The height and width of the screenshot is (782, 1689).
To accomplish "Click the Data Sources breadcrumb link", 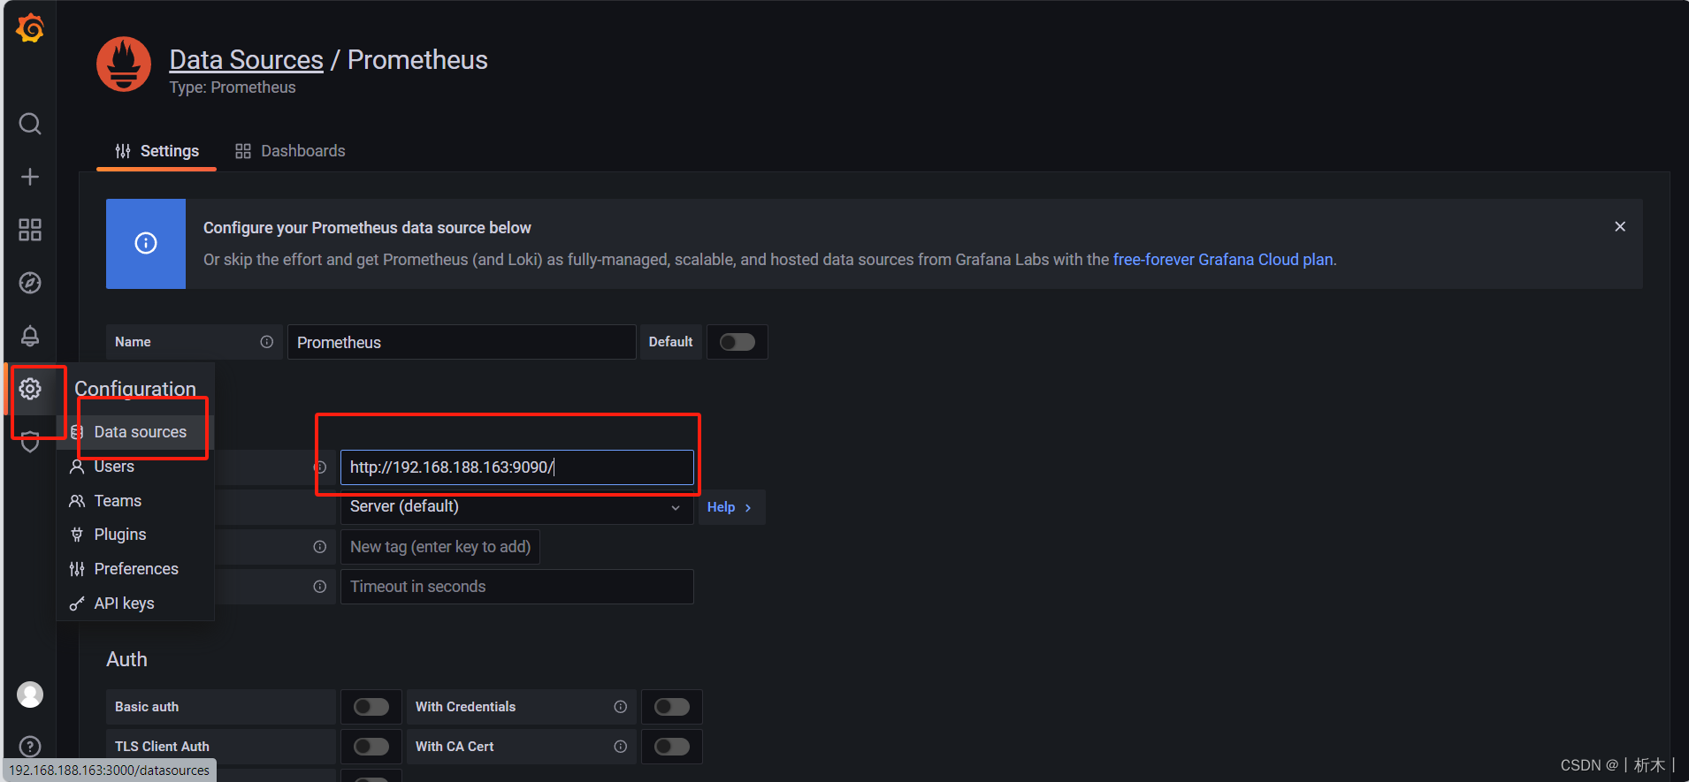I will [x=246, y=59].
